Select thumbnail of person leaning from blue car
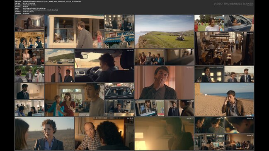This screenshot has height=151, width=269. click(239, 23)
